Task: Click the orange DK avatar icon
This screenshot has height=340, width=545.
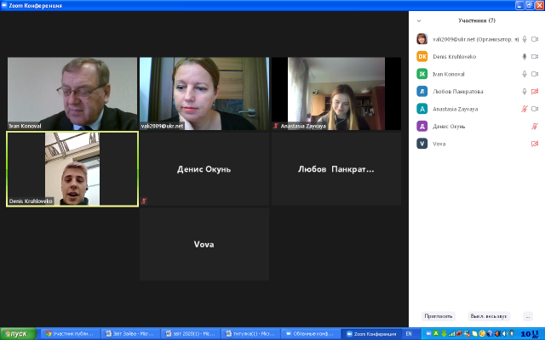Action: 422,56
